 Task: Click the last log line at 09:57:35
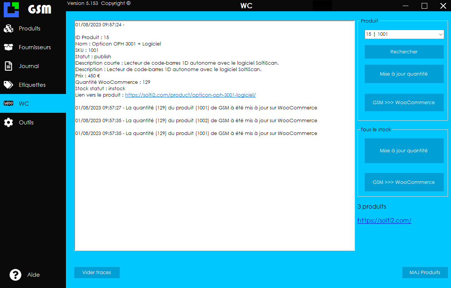[196, 133]
